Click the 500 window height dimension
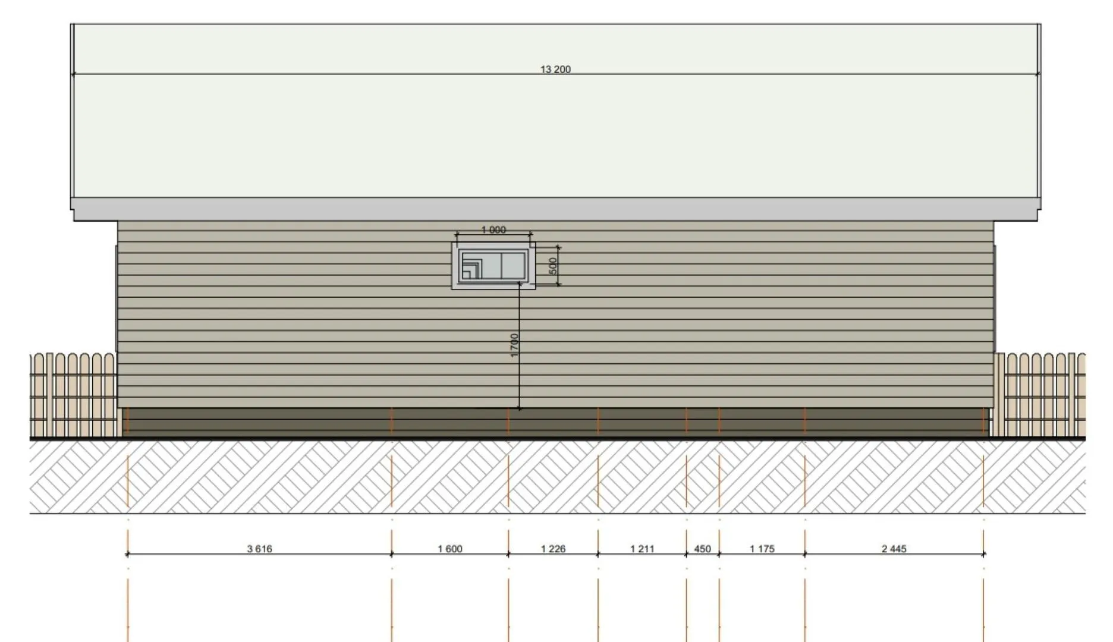 [x=553, y=265]
